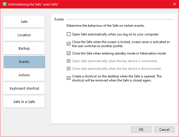Switch to the Location tab
The image size is (179, 137).
[x=24, y=35]
